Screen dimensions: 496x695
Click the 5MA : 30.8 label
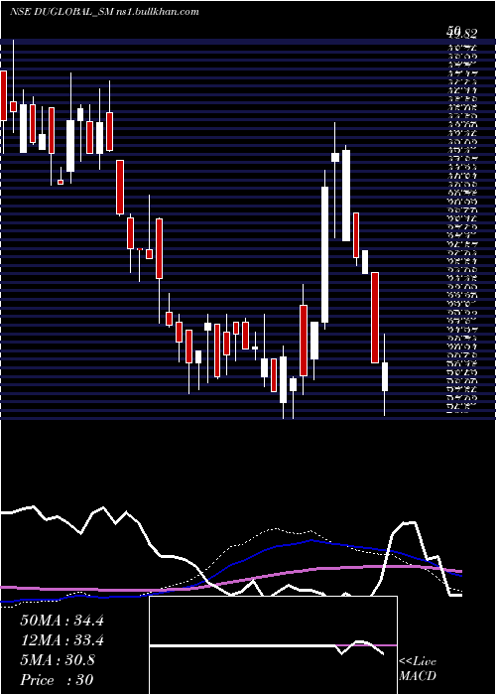click(x=58, y=660)
